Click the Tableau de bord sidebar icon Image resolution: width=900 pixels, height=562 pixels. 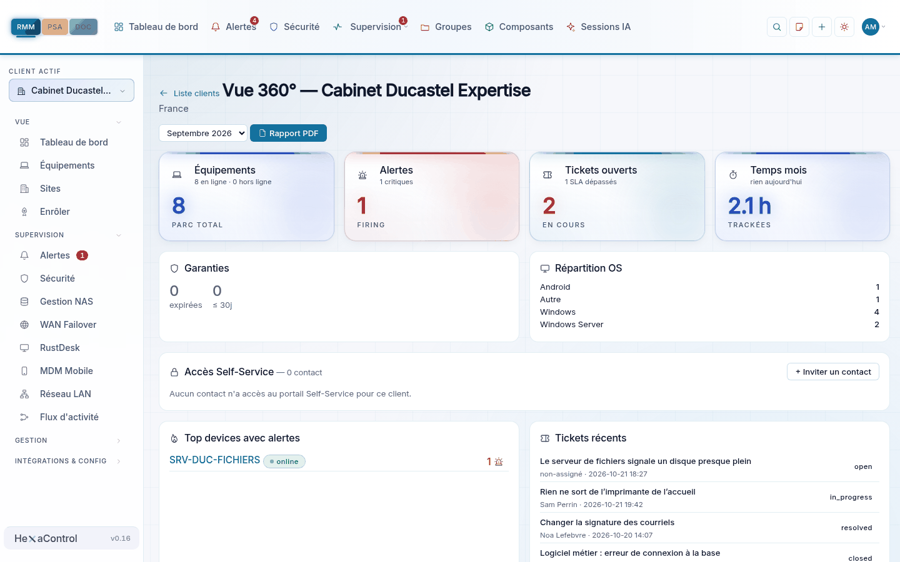coord(24,142)
